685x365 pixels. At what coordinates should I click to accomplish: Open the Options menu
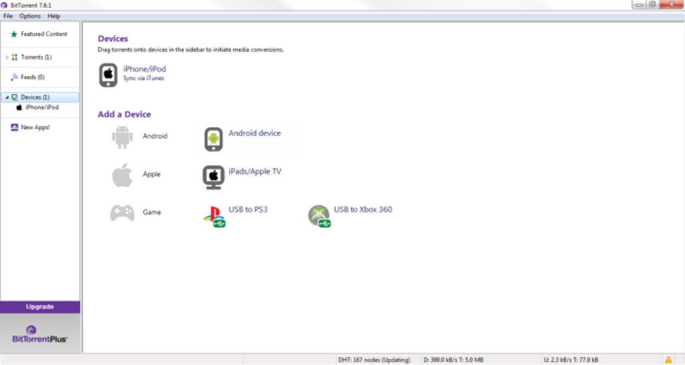pos(30,16)
